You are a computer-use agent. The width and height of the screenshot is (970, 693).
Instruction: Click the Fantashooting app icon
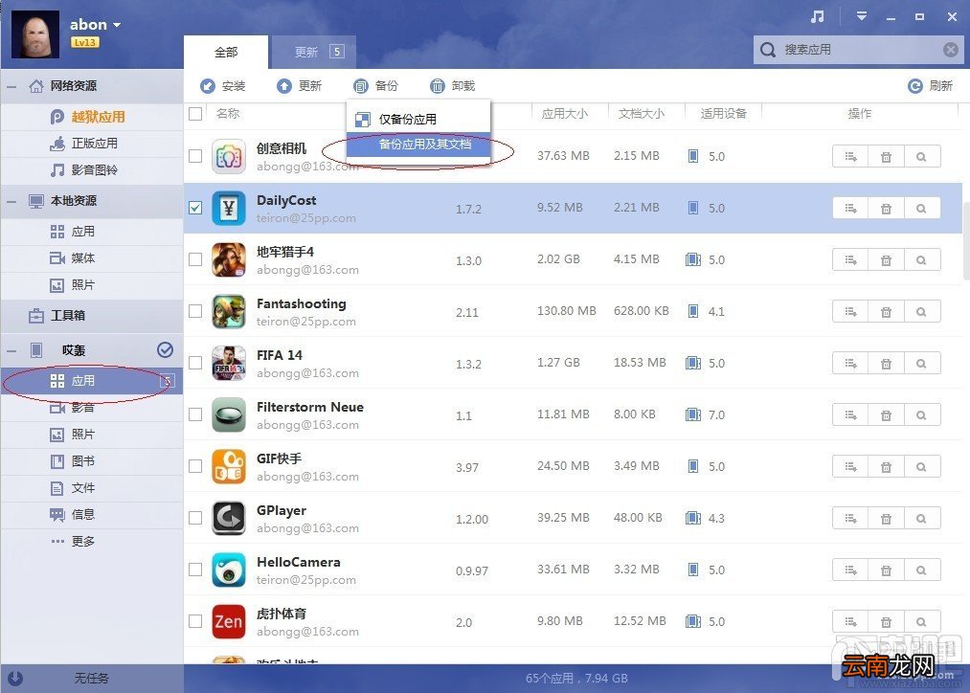tap(229, 312)
